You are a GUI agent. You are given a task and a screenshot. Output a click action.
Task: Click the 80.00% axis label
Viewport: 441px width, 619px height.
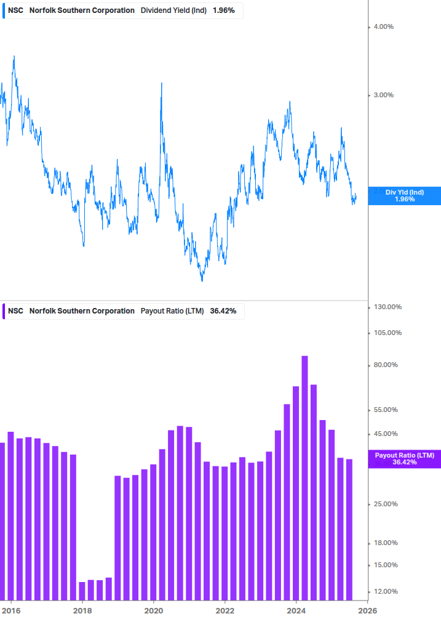(386, 365)
